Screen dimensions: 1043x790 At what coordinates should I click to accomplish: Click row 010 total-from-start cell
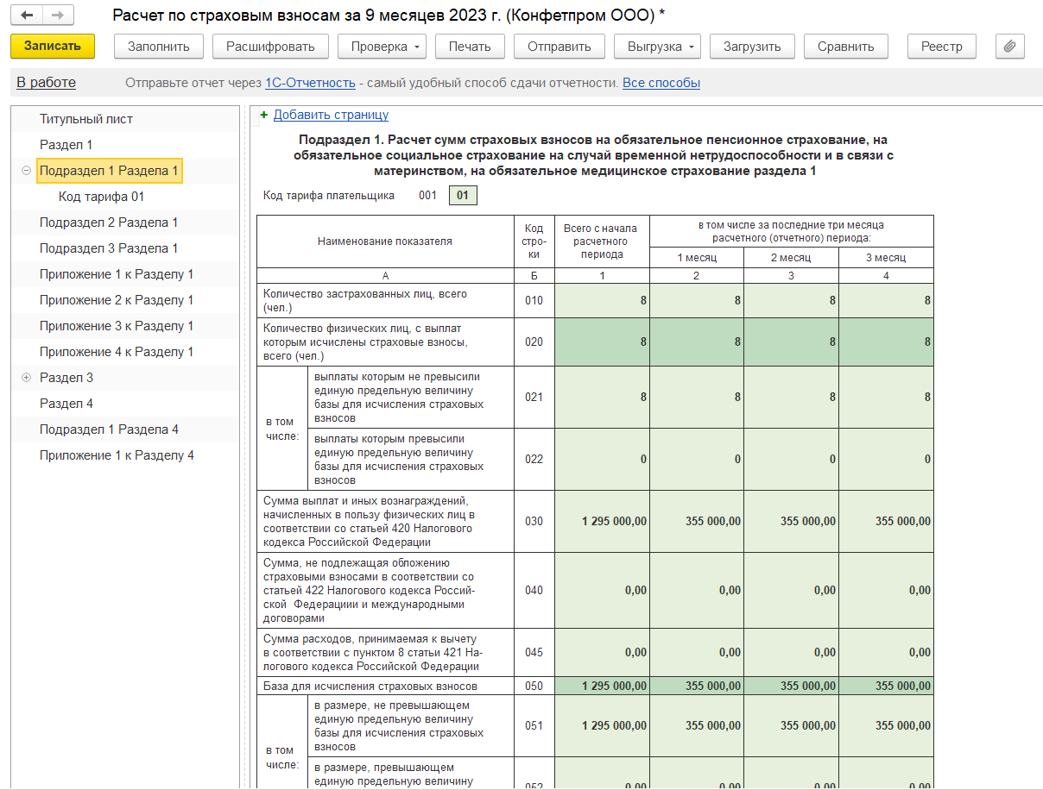pyautogui.click(x=603, y=301)
